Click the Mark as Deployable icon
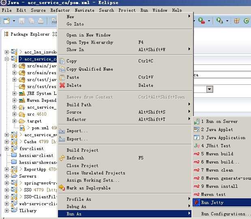The height and width of the screenshot is (219, 251). click(x=62, y=188)
